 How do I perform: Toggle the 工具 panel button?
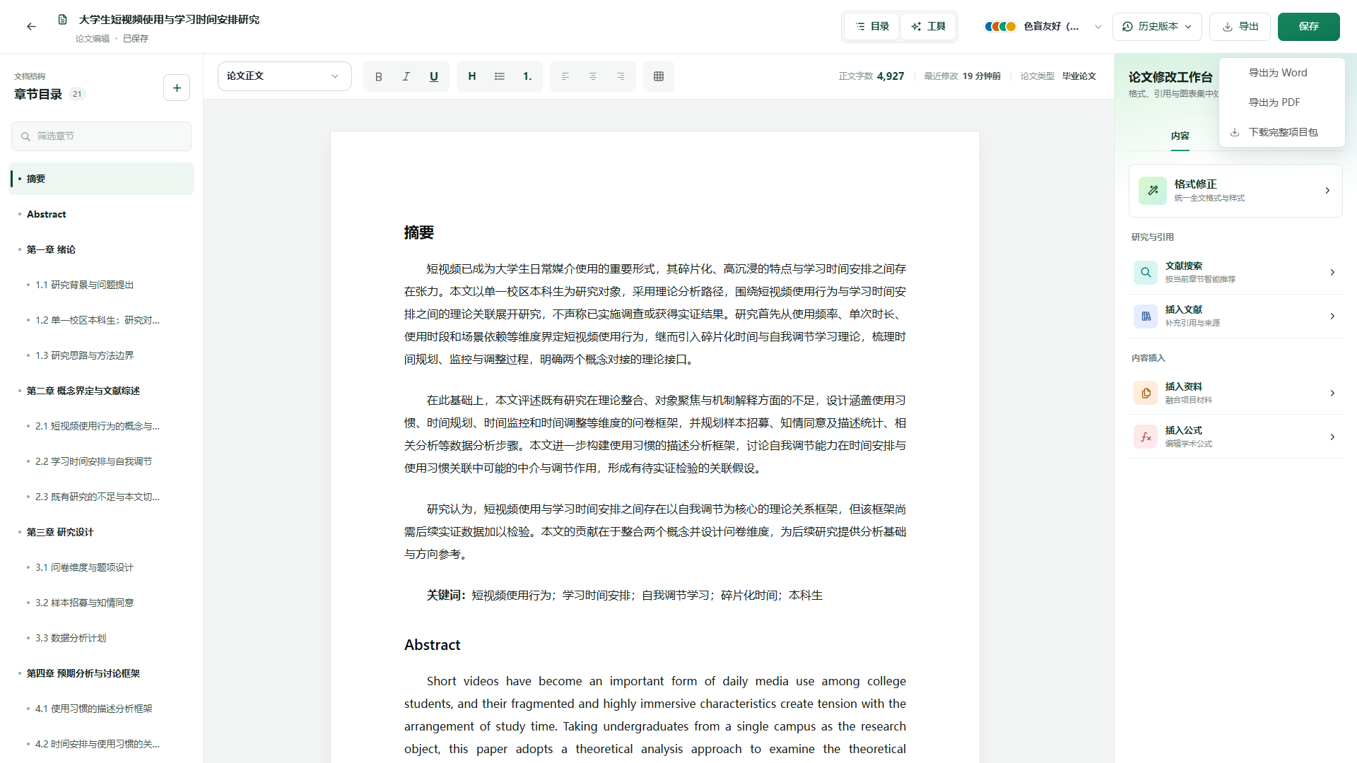pos(928,27)
